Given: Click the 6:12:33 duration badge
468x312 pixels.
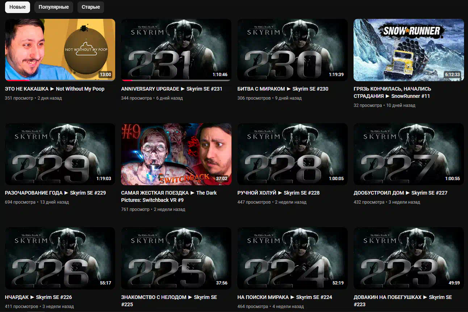Looking at the screenshot, I should [x=452, y=75].
